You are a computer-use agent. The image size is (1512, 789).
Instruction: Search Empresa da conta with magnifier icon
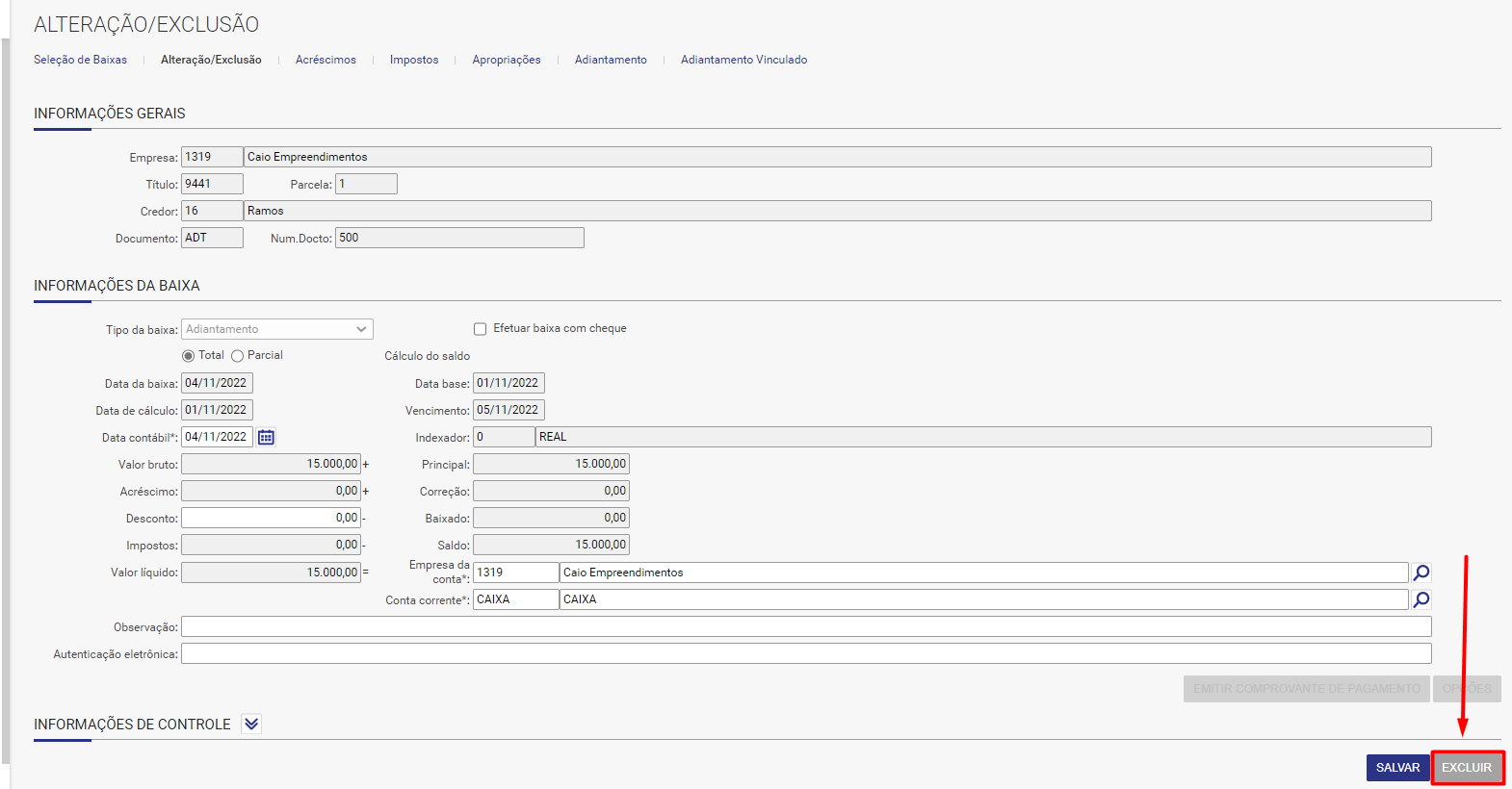point(1421,573)
